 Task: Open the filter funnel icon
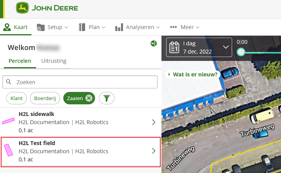pos(106,99)
